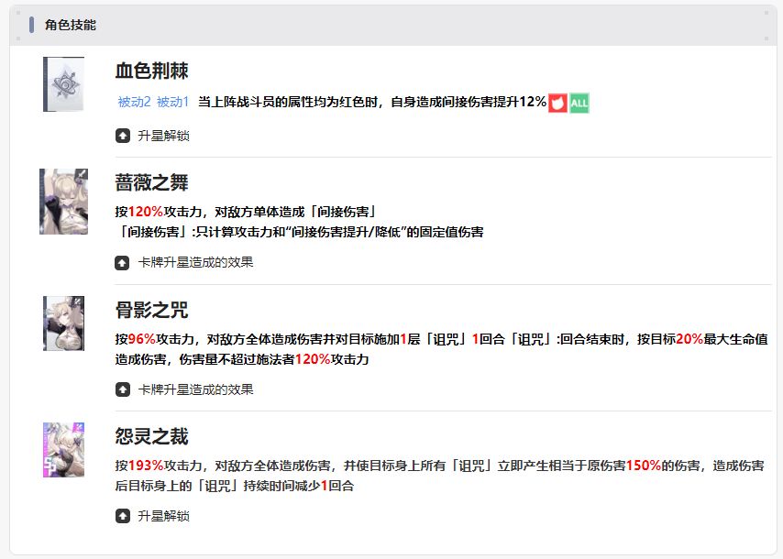Click the 怨灵之裁 skill title
This screenshot has height=559, width=783.
tap(152, 437)
